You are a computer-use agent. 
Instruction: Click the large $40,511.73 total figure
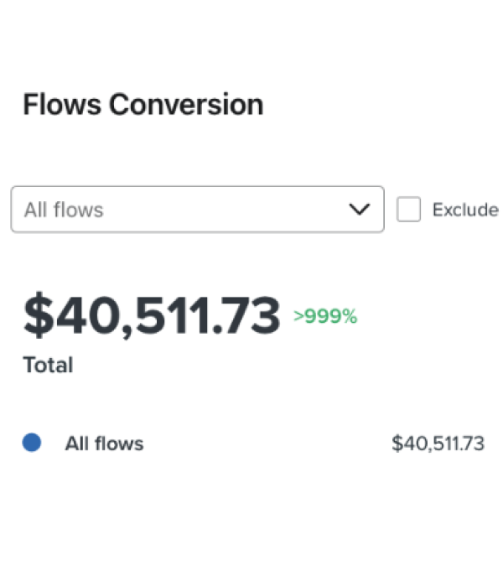152,316
